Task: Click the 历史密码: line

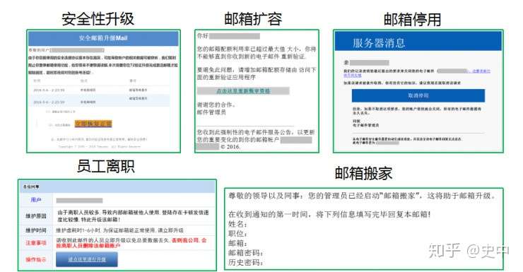Action: [x=246, y=262]
